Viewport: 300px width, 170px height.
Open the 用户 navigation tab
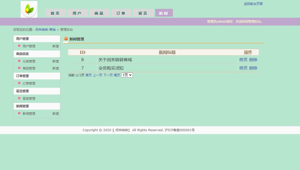pyautogui.click(x=77, y=12)
